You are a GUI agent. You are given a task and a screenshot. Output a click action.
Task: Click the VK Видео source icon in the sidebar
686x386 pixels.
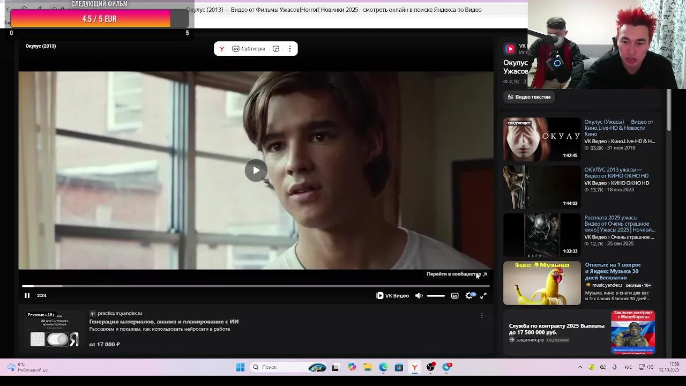tap(510, 49)
